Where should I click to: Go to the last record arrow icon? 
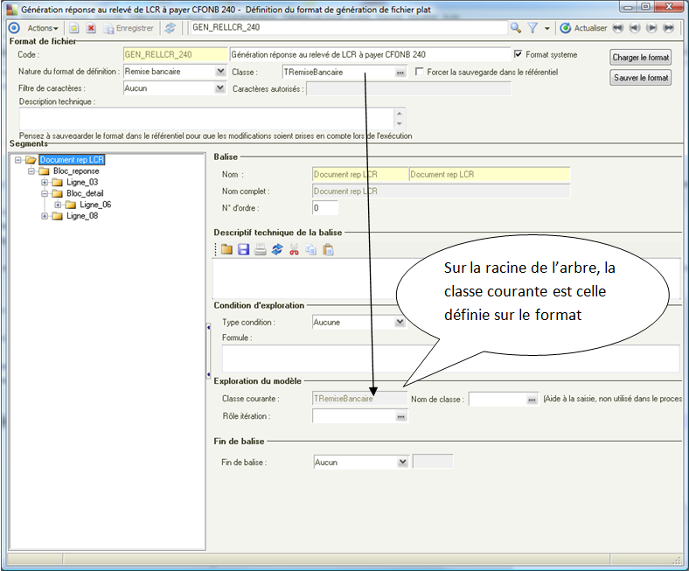[x=669, y=28]
